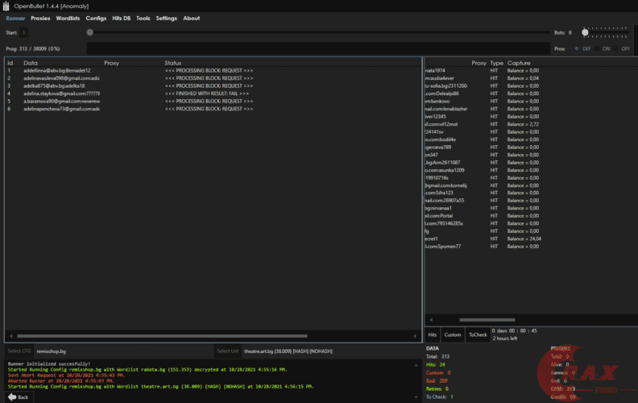The width and height of the screenshot is (638, 403).
Task: Open the Tools menu
Action: click(x=143, y=18)
